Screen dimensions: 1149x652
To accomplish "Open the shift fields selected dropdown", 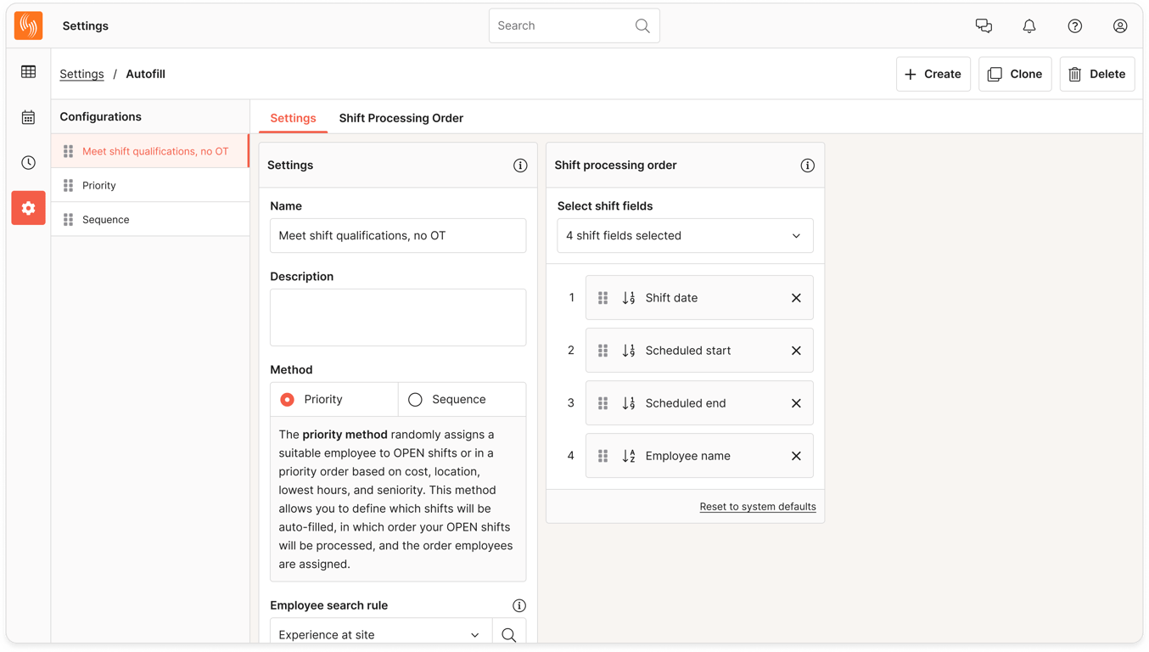I will (x=685, y=236).
